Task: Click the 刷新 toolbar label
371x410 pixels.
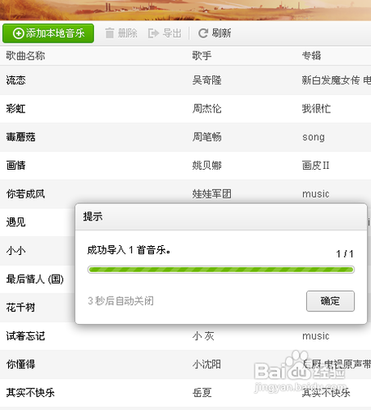Action: [x=221, y=34]
